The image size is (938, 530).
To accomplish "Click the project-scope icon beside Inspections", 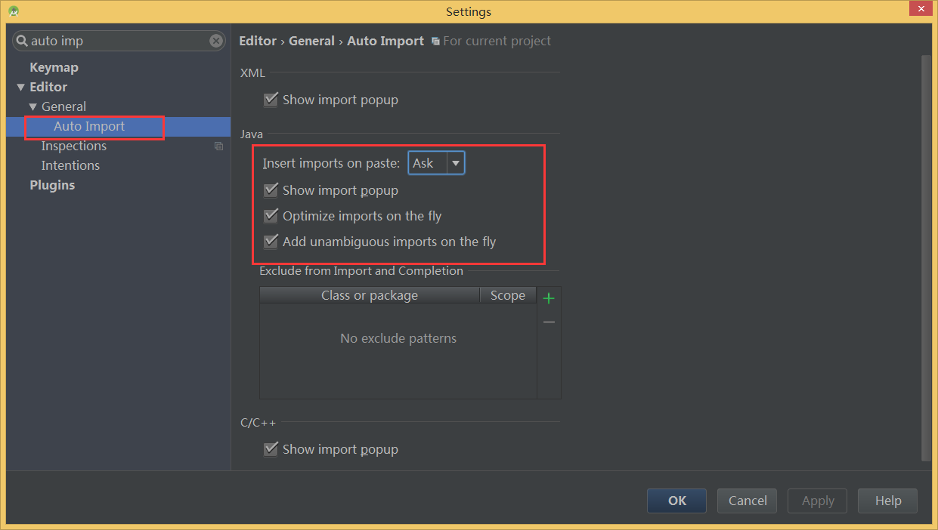I will 219,146.
